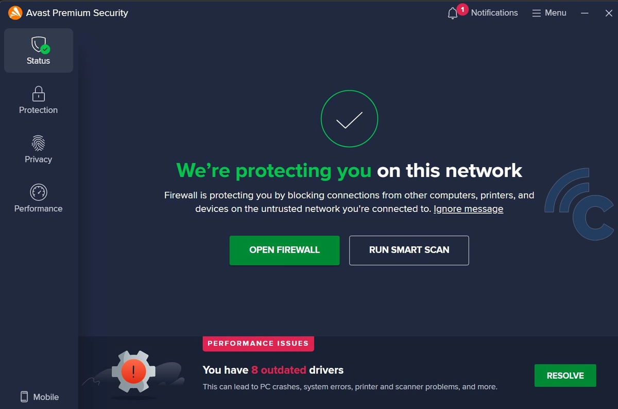Click the red warning gear icon
The image size is (618, 409).
(x=133, y=370)
